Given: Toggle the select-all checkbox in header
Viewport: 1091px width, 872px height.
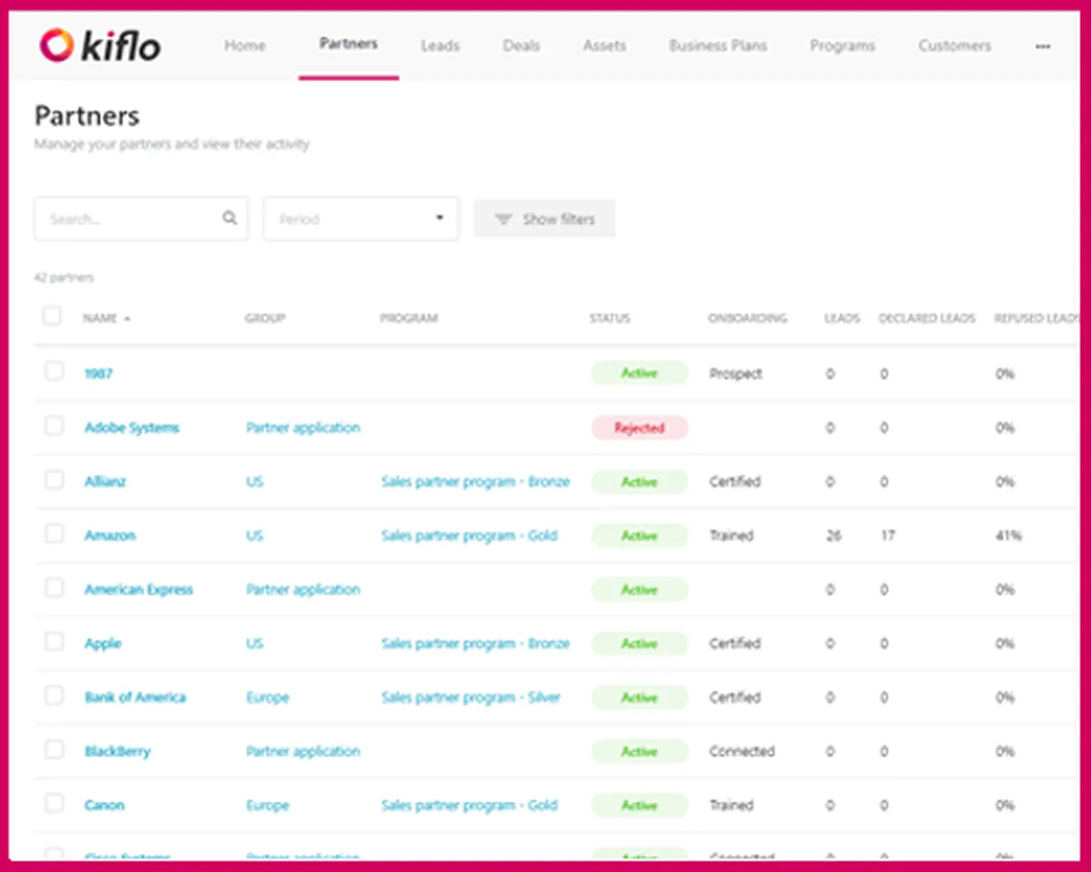Looking at the screenshot, I should click(53, 316).
